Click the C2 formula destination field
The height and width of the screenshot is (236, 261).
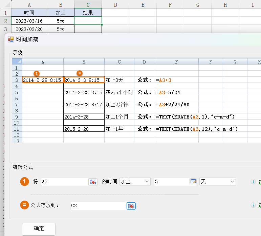tap(98, 205)
